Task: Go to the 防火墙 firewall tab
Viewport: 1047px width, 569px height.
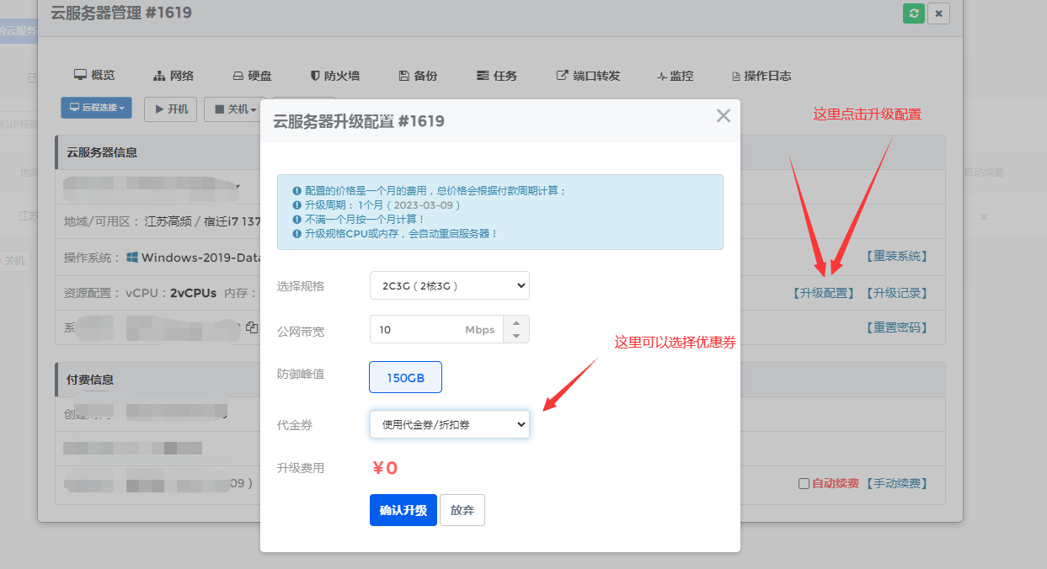Action: point(334,76)
